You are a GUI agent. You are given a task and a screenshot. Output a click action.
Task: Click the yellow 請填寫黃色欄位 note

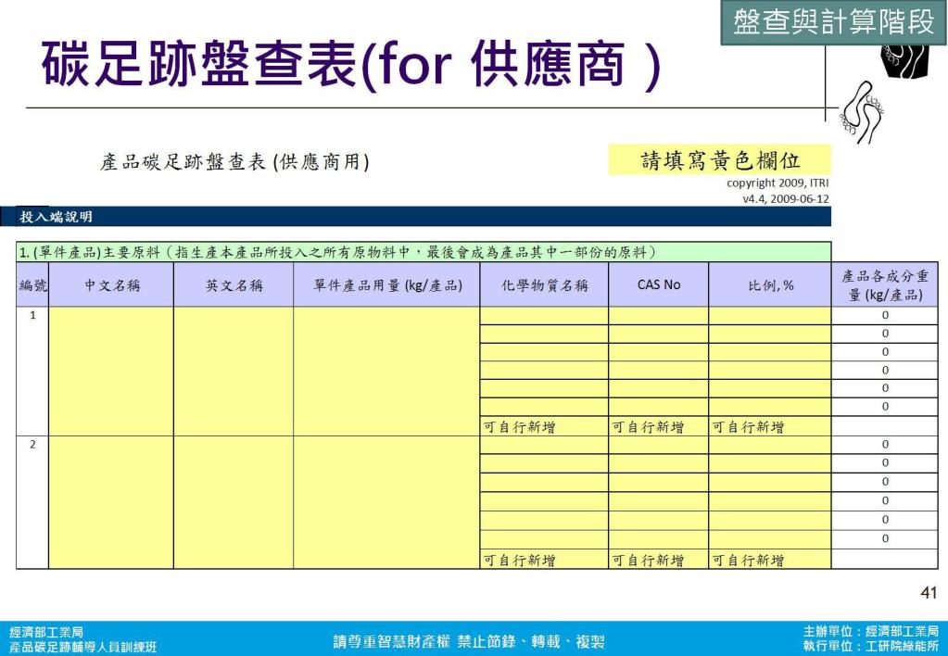[719, 160]
